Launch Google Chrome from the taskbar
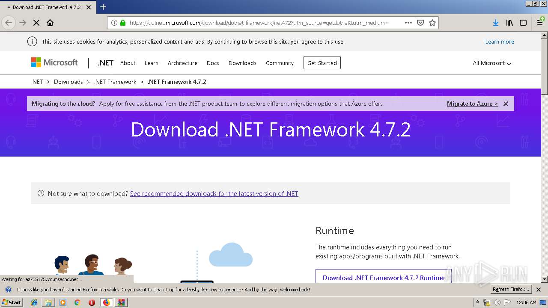The height and width of the screenshot is (308, 548). point(77,302)
